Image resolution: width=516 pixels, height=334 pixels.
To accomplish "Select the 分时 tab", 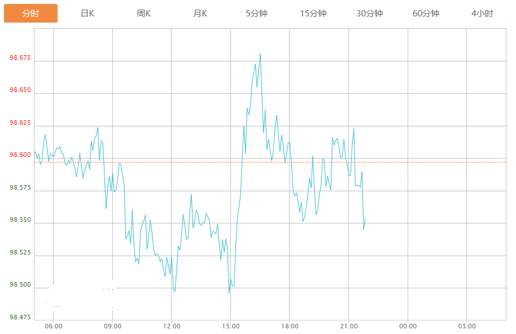I will click(30, 14).
